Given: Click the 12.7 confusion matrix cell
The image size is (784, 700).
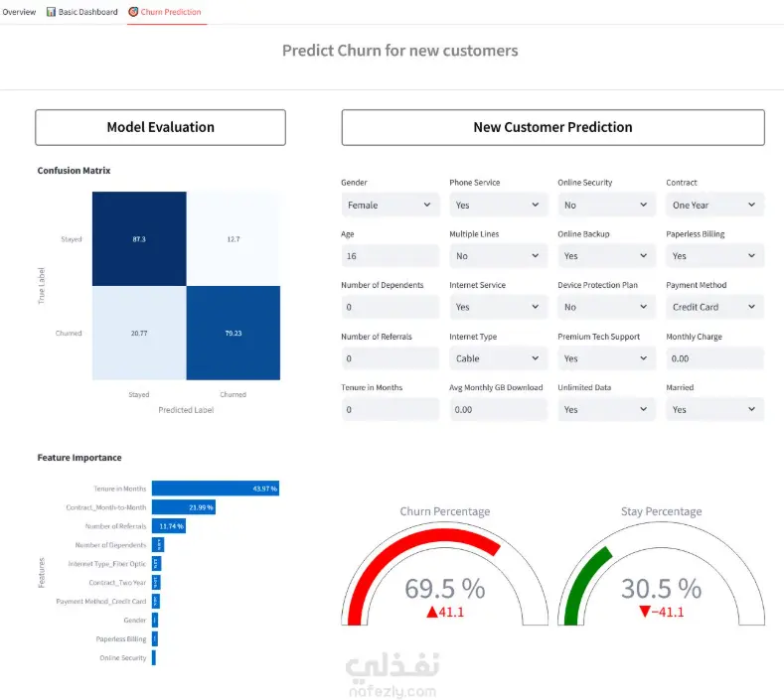Looking at the screenshot, I should pyautogui.click(x=234, y=239).
